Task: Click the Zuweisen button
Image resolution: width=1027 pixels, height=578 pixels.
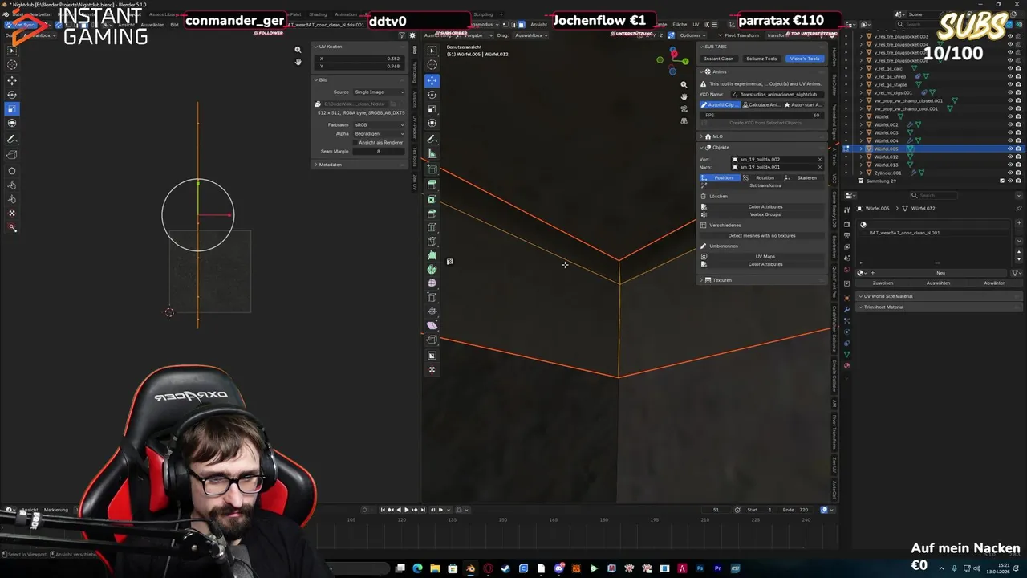Action: 883,283
